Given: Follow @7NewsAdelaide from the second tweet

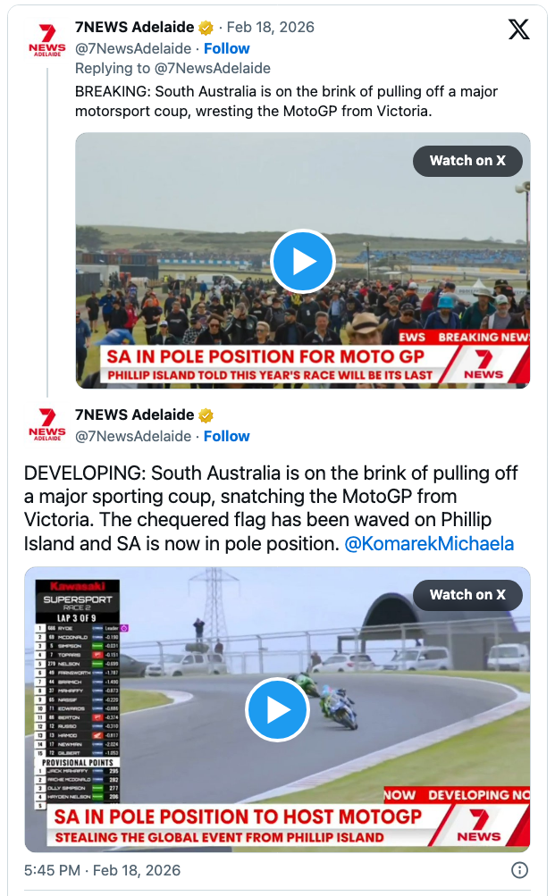Looking at the screenshot, I should [226, 436].
